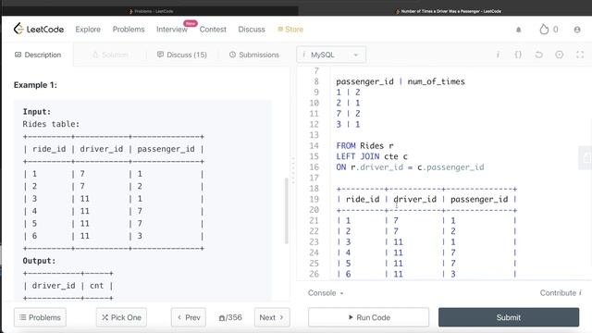Open the Discuss nav item
The height and width of the screenshot is (333, 592).
(252, 29)
